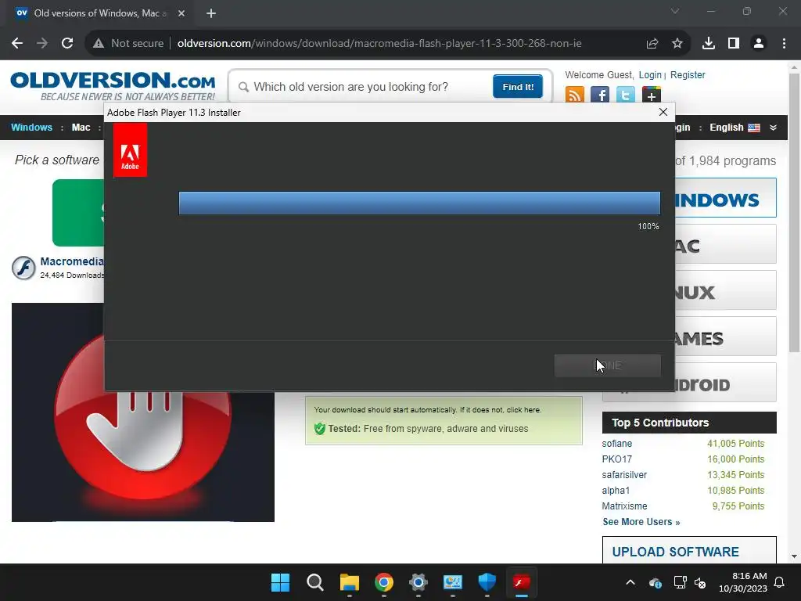Open Settings gear in taskbar
The image size is (801, 601).
pos(418,582)
